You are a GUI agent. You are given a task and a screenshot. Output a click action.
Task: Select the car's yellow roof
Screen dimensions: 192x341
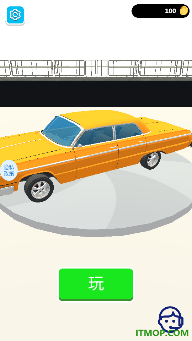coord(102,118)
